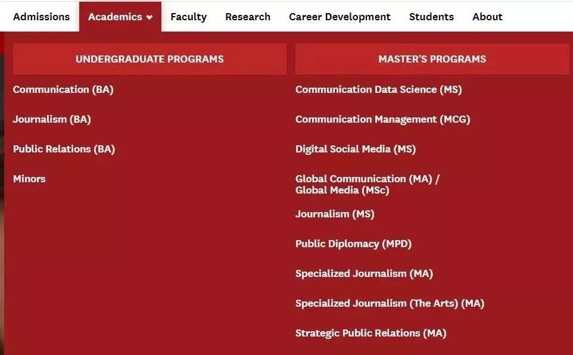Open Communication Data Science (MS)
The height and width of the screenshot is (355, 573).
[x=378, y=89]
